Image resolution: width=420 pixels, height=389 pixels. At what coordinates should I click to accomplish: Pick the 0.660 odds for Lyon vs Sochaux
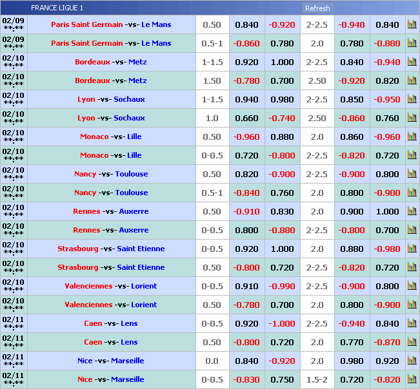point(246,119)
